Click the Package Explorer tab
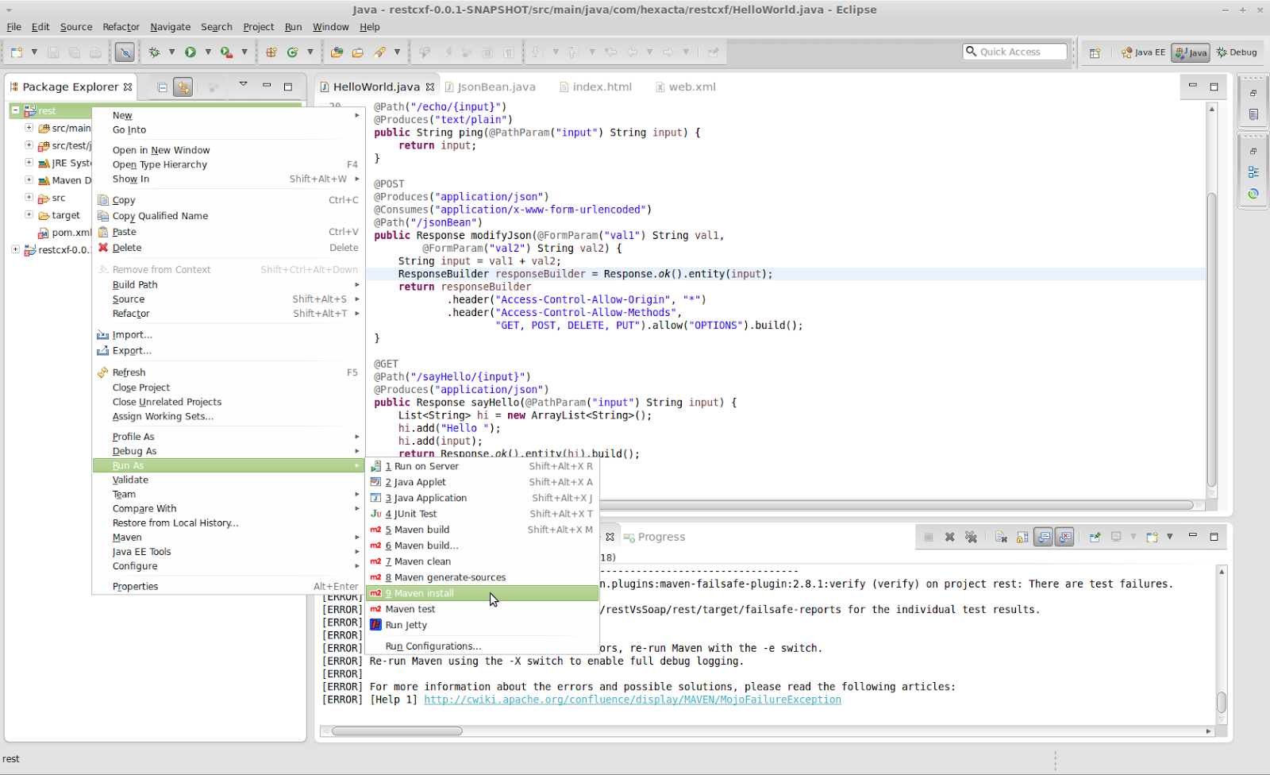The image size is (1270, 775). (x=71, y=87)
